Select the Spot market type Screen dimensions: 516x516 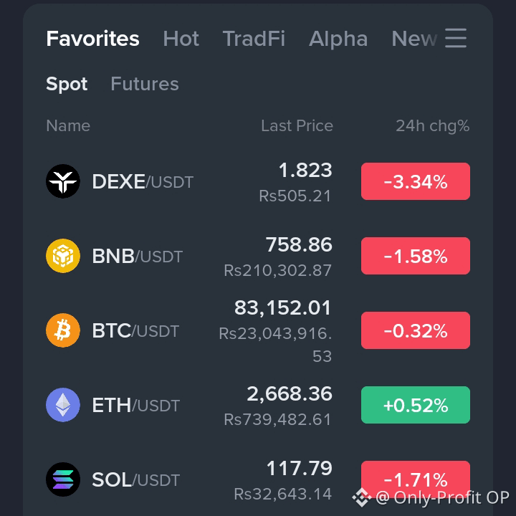(x=67, y=84)
